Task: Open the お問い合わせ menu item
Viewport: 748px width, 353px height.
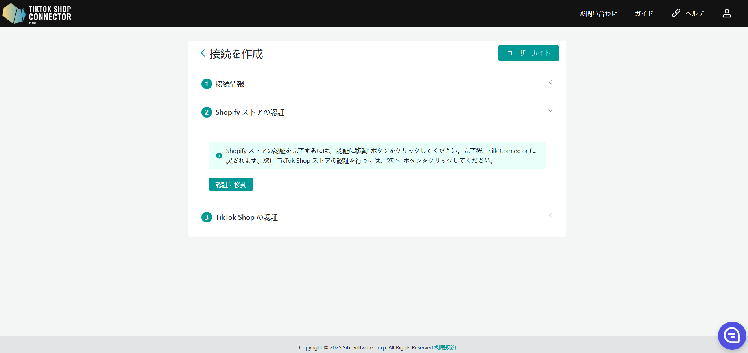Action: (x=598, y=13)
